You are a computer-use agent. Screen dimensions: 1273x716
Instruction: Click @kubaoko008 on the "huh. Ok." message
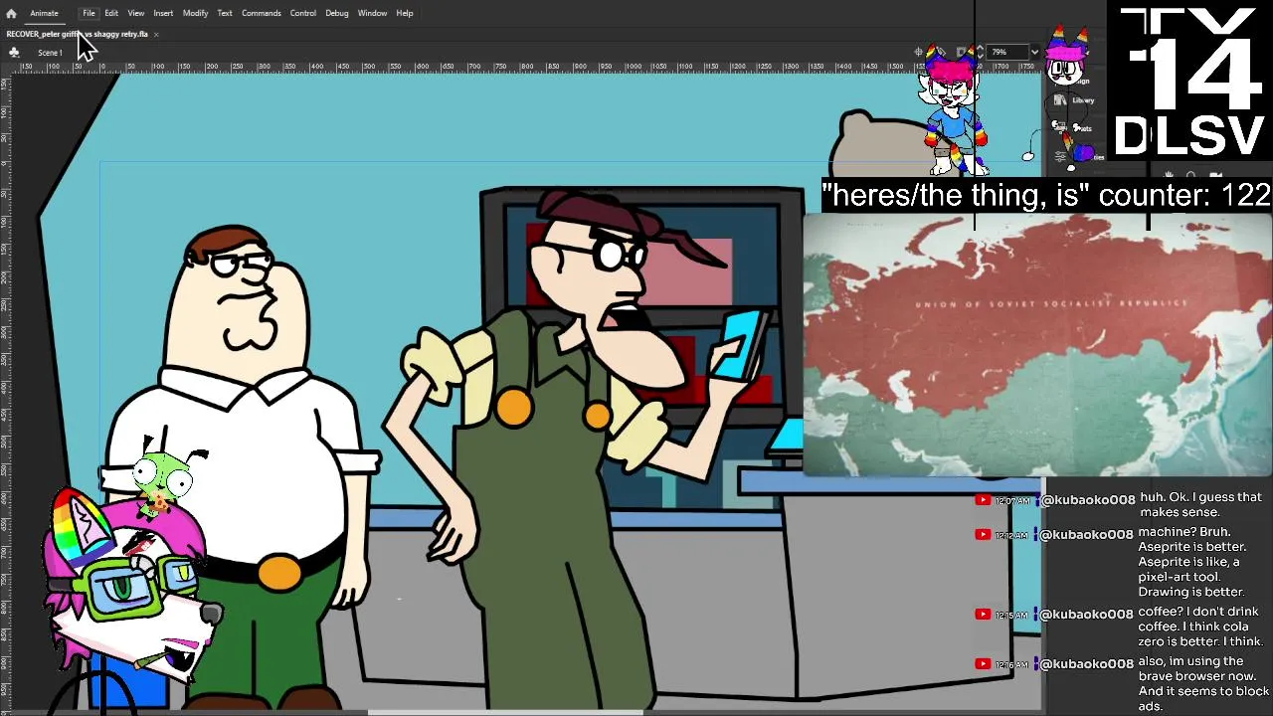pyautogui.click(x=1087, y=500)
